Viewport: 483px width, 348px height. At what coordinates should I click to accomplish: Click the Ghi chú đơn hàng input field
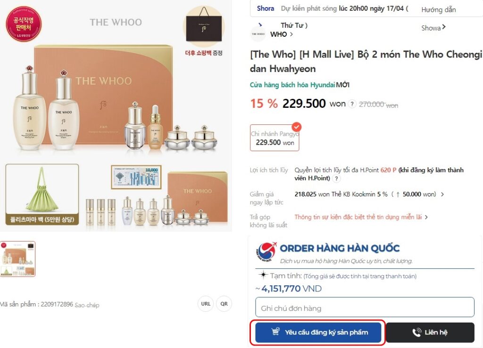pyautogui.click(x=365, y=307)
